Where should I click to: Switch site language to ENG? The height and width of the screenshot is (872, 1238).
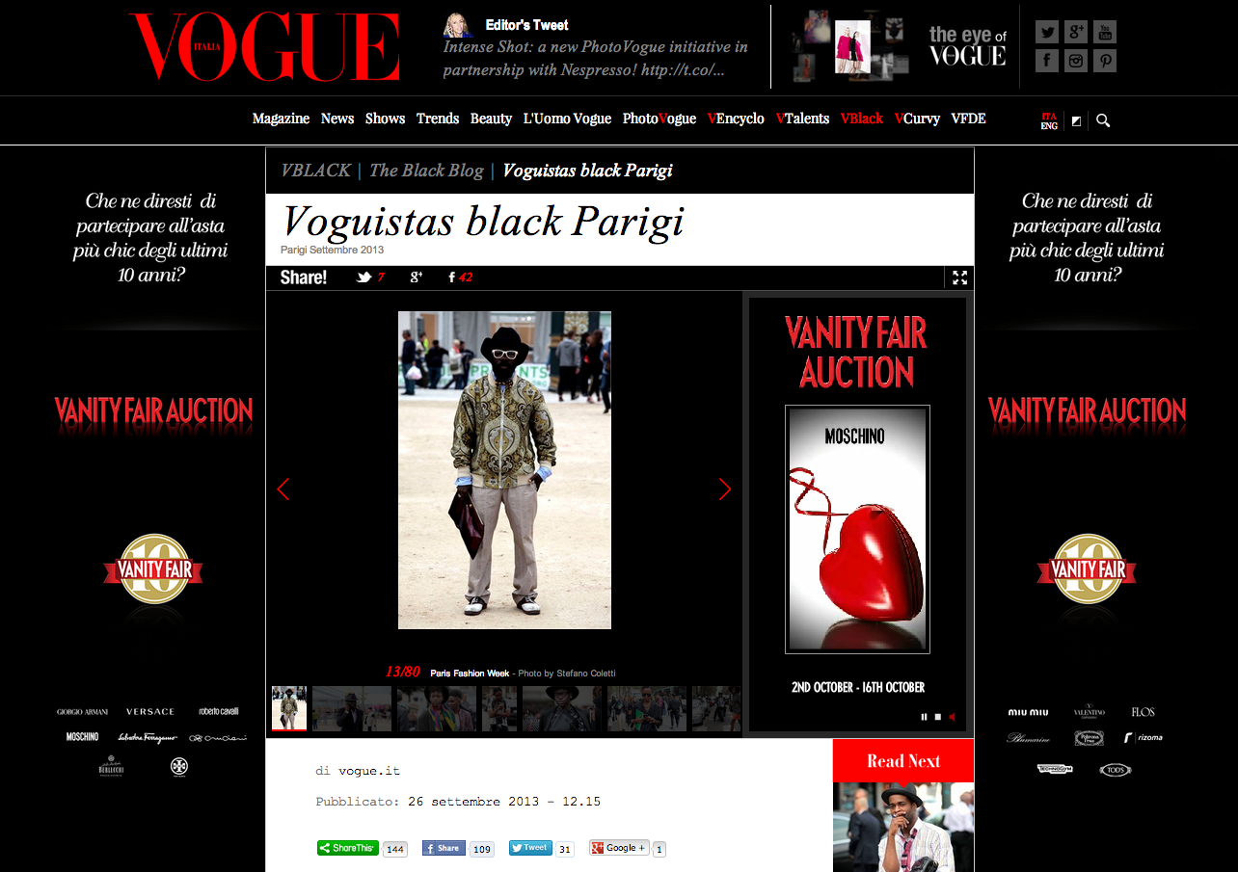click(1049, 125)
